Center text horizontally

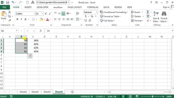(x=59, y=19)
